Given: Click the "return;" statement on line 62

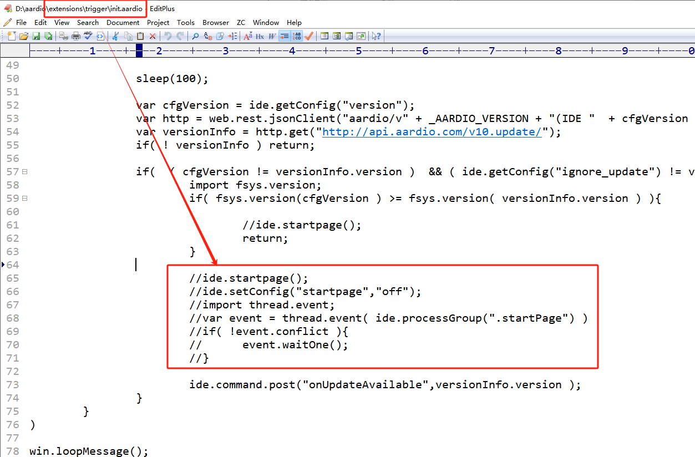Looking at the screenshot, I should point(265,238).
